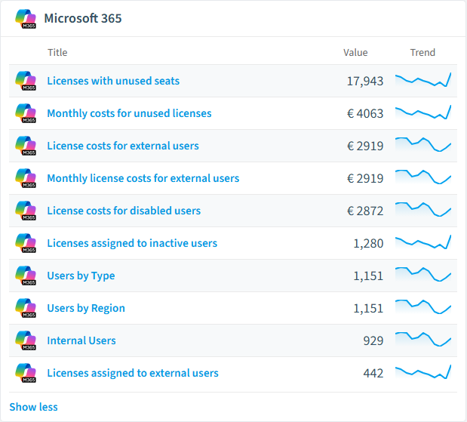Open Monthly license costs for external users

pyautogui.click(x=143, y=178)
